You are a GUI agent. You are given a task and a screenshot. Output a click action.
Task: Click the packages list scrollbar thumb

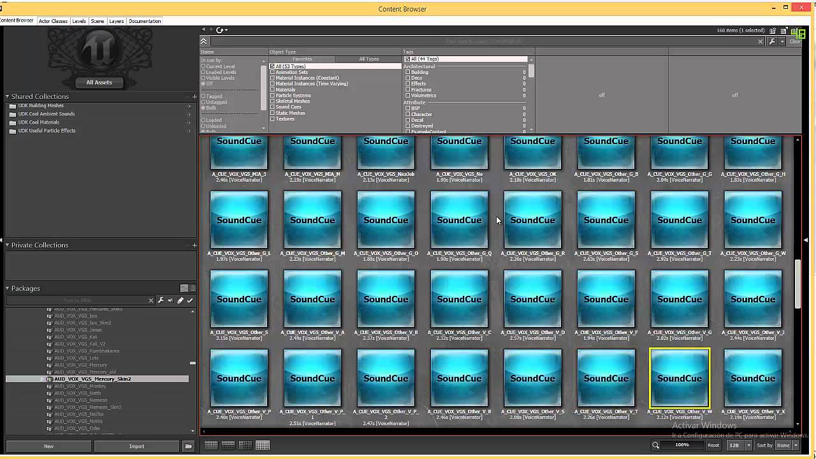click(193, 363)
